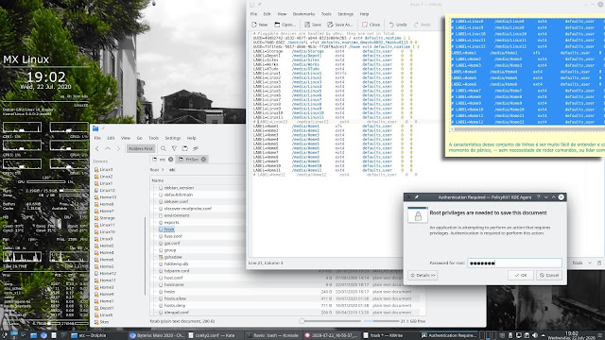Expand the Details section in authentication dialog
The height and width of the screenshot is (340, 605).
coord(423,275)
